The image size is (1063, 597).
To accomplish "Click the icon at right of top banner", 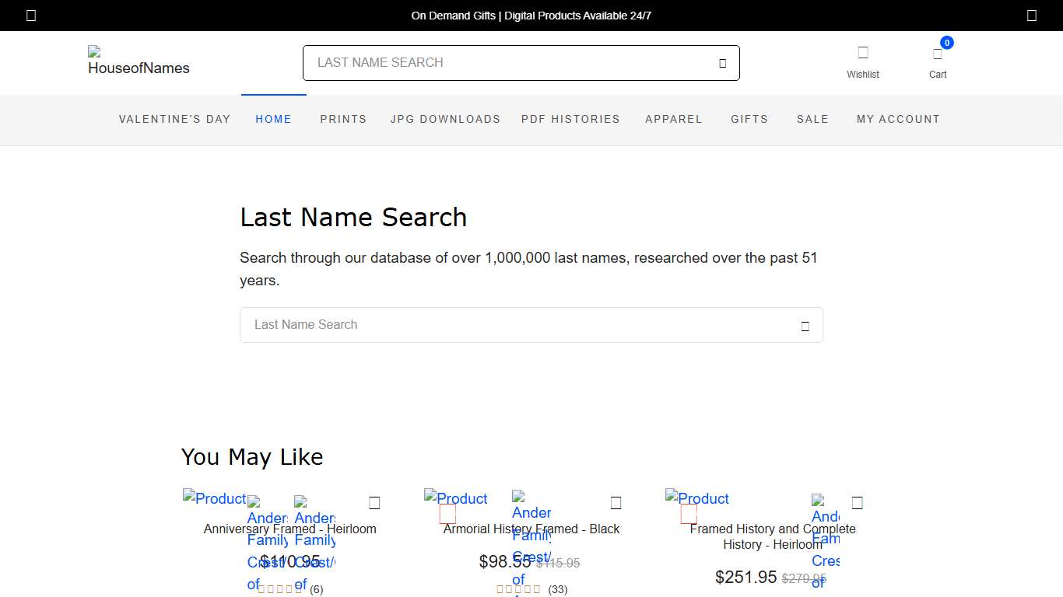I will click(x=1032, y=15).
